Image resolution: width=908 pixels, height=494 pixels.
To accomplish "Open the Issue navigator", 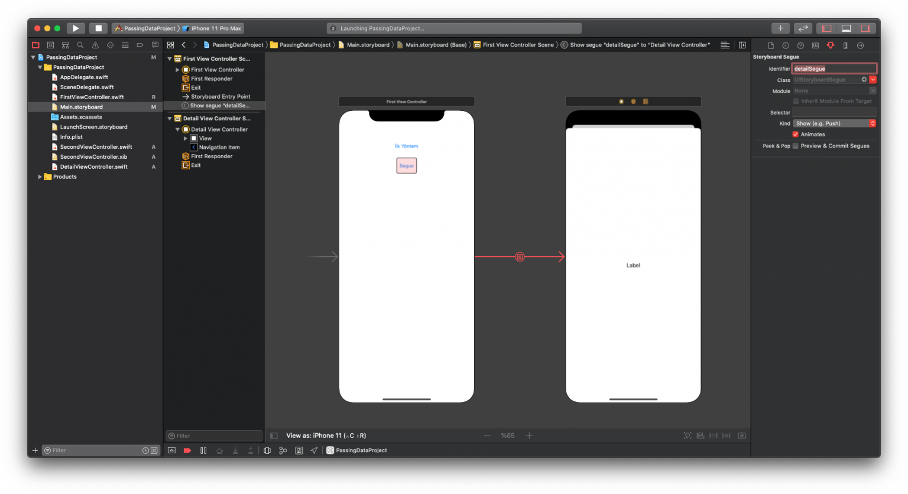I will 95,45.
